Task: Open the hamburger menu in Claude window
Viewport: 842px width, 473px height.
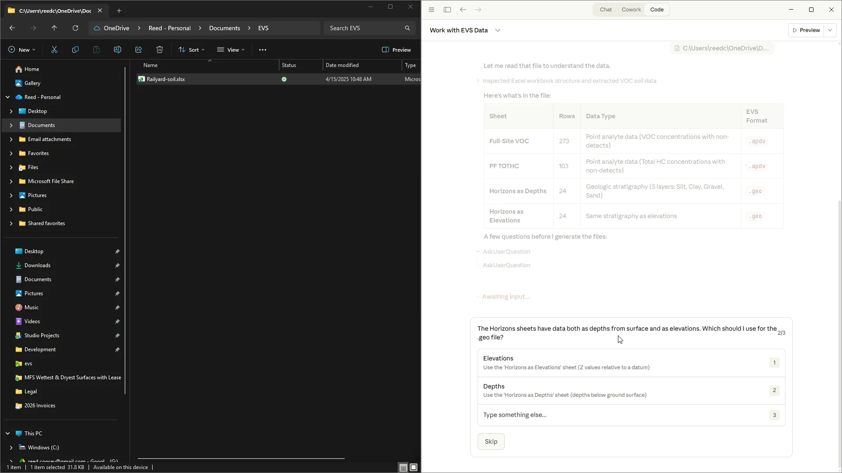Action: click(432, 10)
